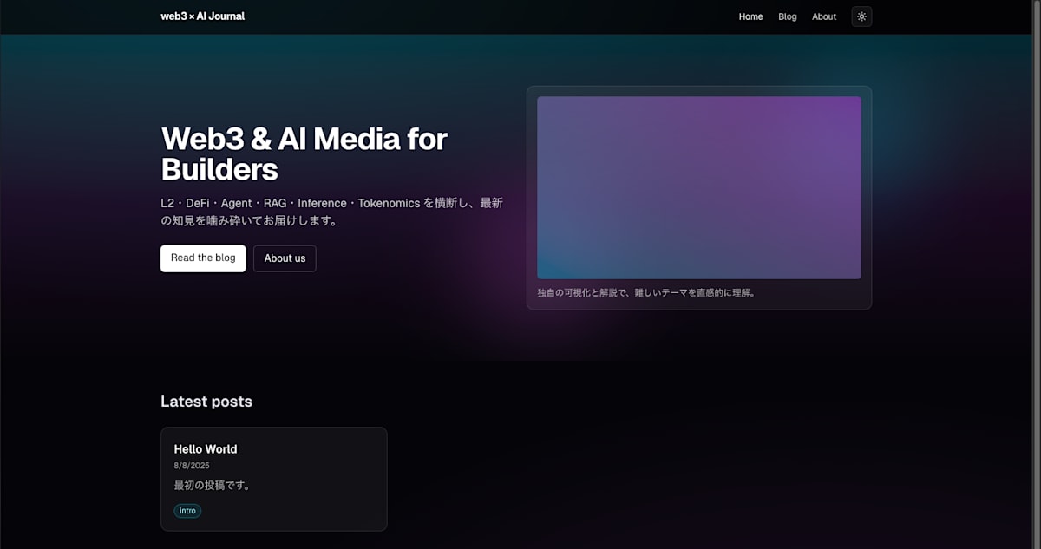Click the 8/8/2025 post date
1041x549 pixels.
[192, 466]
